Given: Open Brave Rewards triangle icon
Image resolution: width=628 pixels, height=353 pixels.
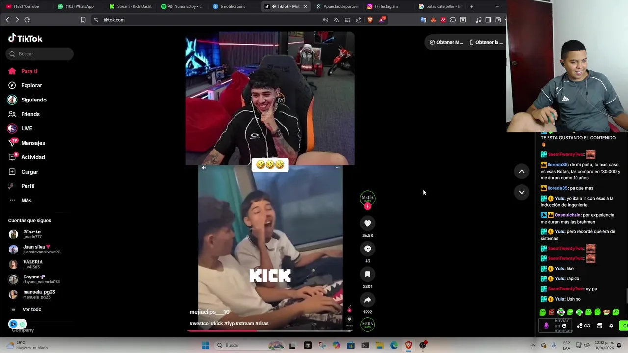Looking at the screenshot, I should [x=381, y=20].
